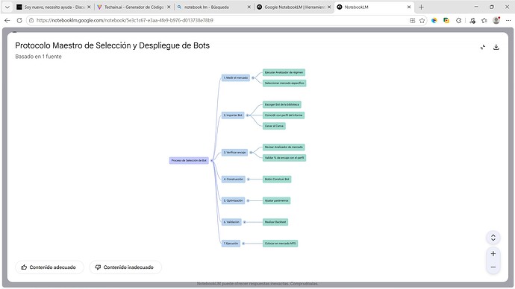
Task: Add this page to favorites
Action: coord(422,20)
